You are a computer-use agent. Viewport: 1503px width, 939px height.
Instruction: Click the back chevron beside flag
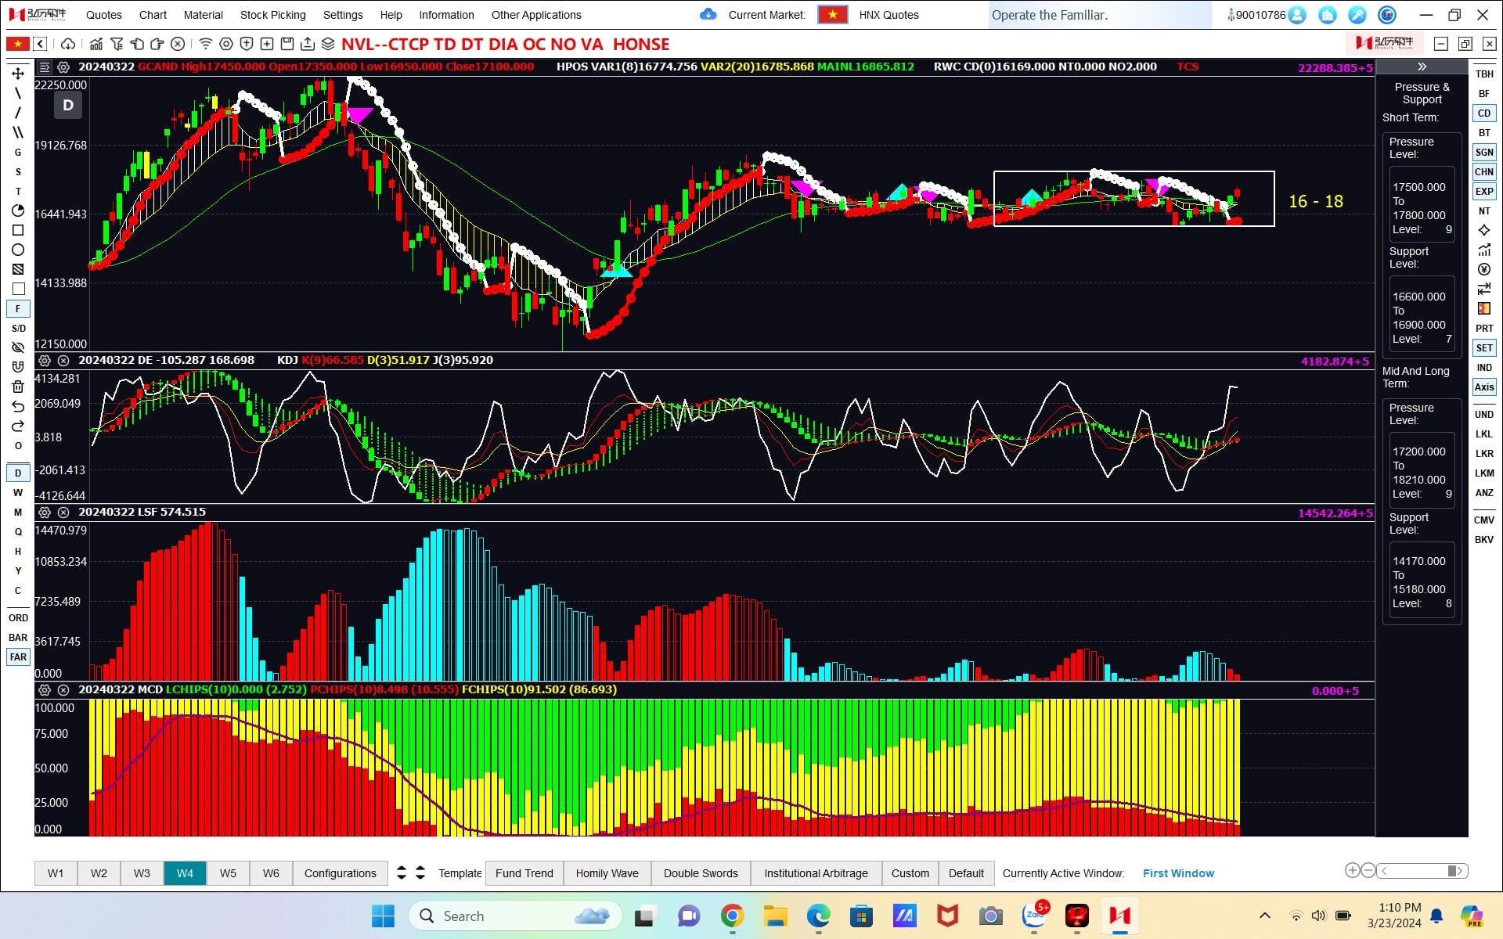[x=40, y=44]
